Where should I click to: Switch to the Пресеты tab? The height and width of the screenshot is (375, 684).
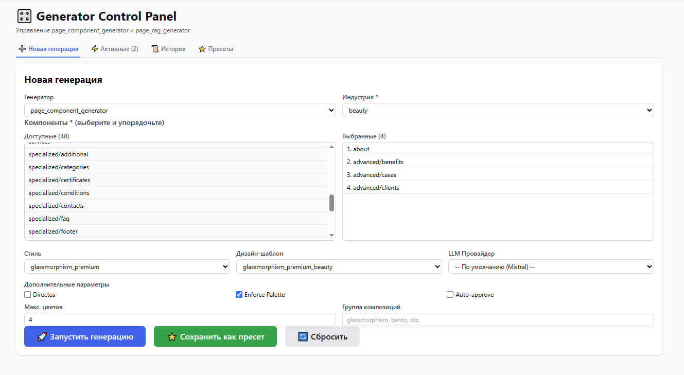(216, 49)
